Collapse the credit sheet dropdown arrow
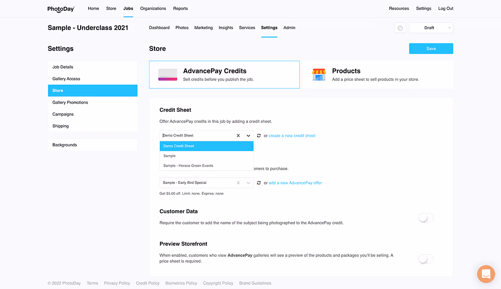 coord(248,136)
